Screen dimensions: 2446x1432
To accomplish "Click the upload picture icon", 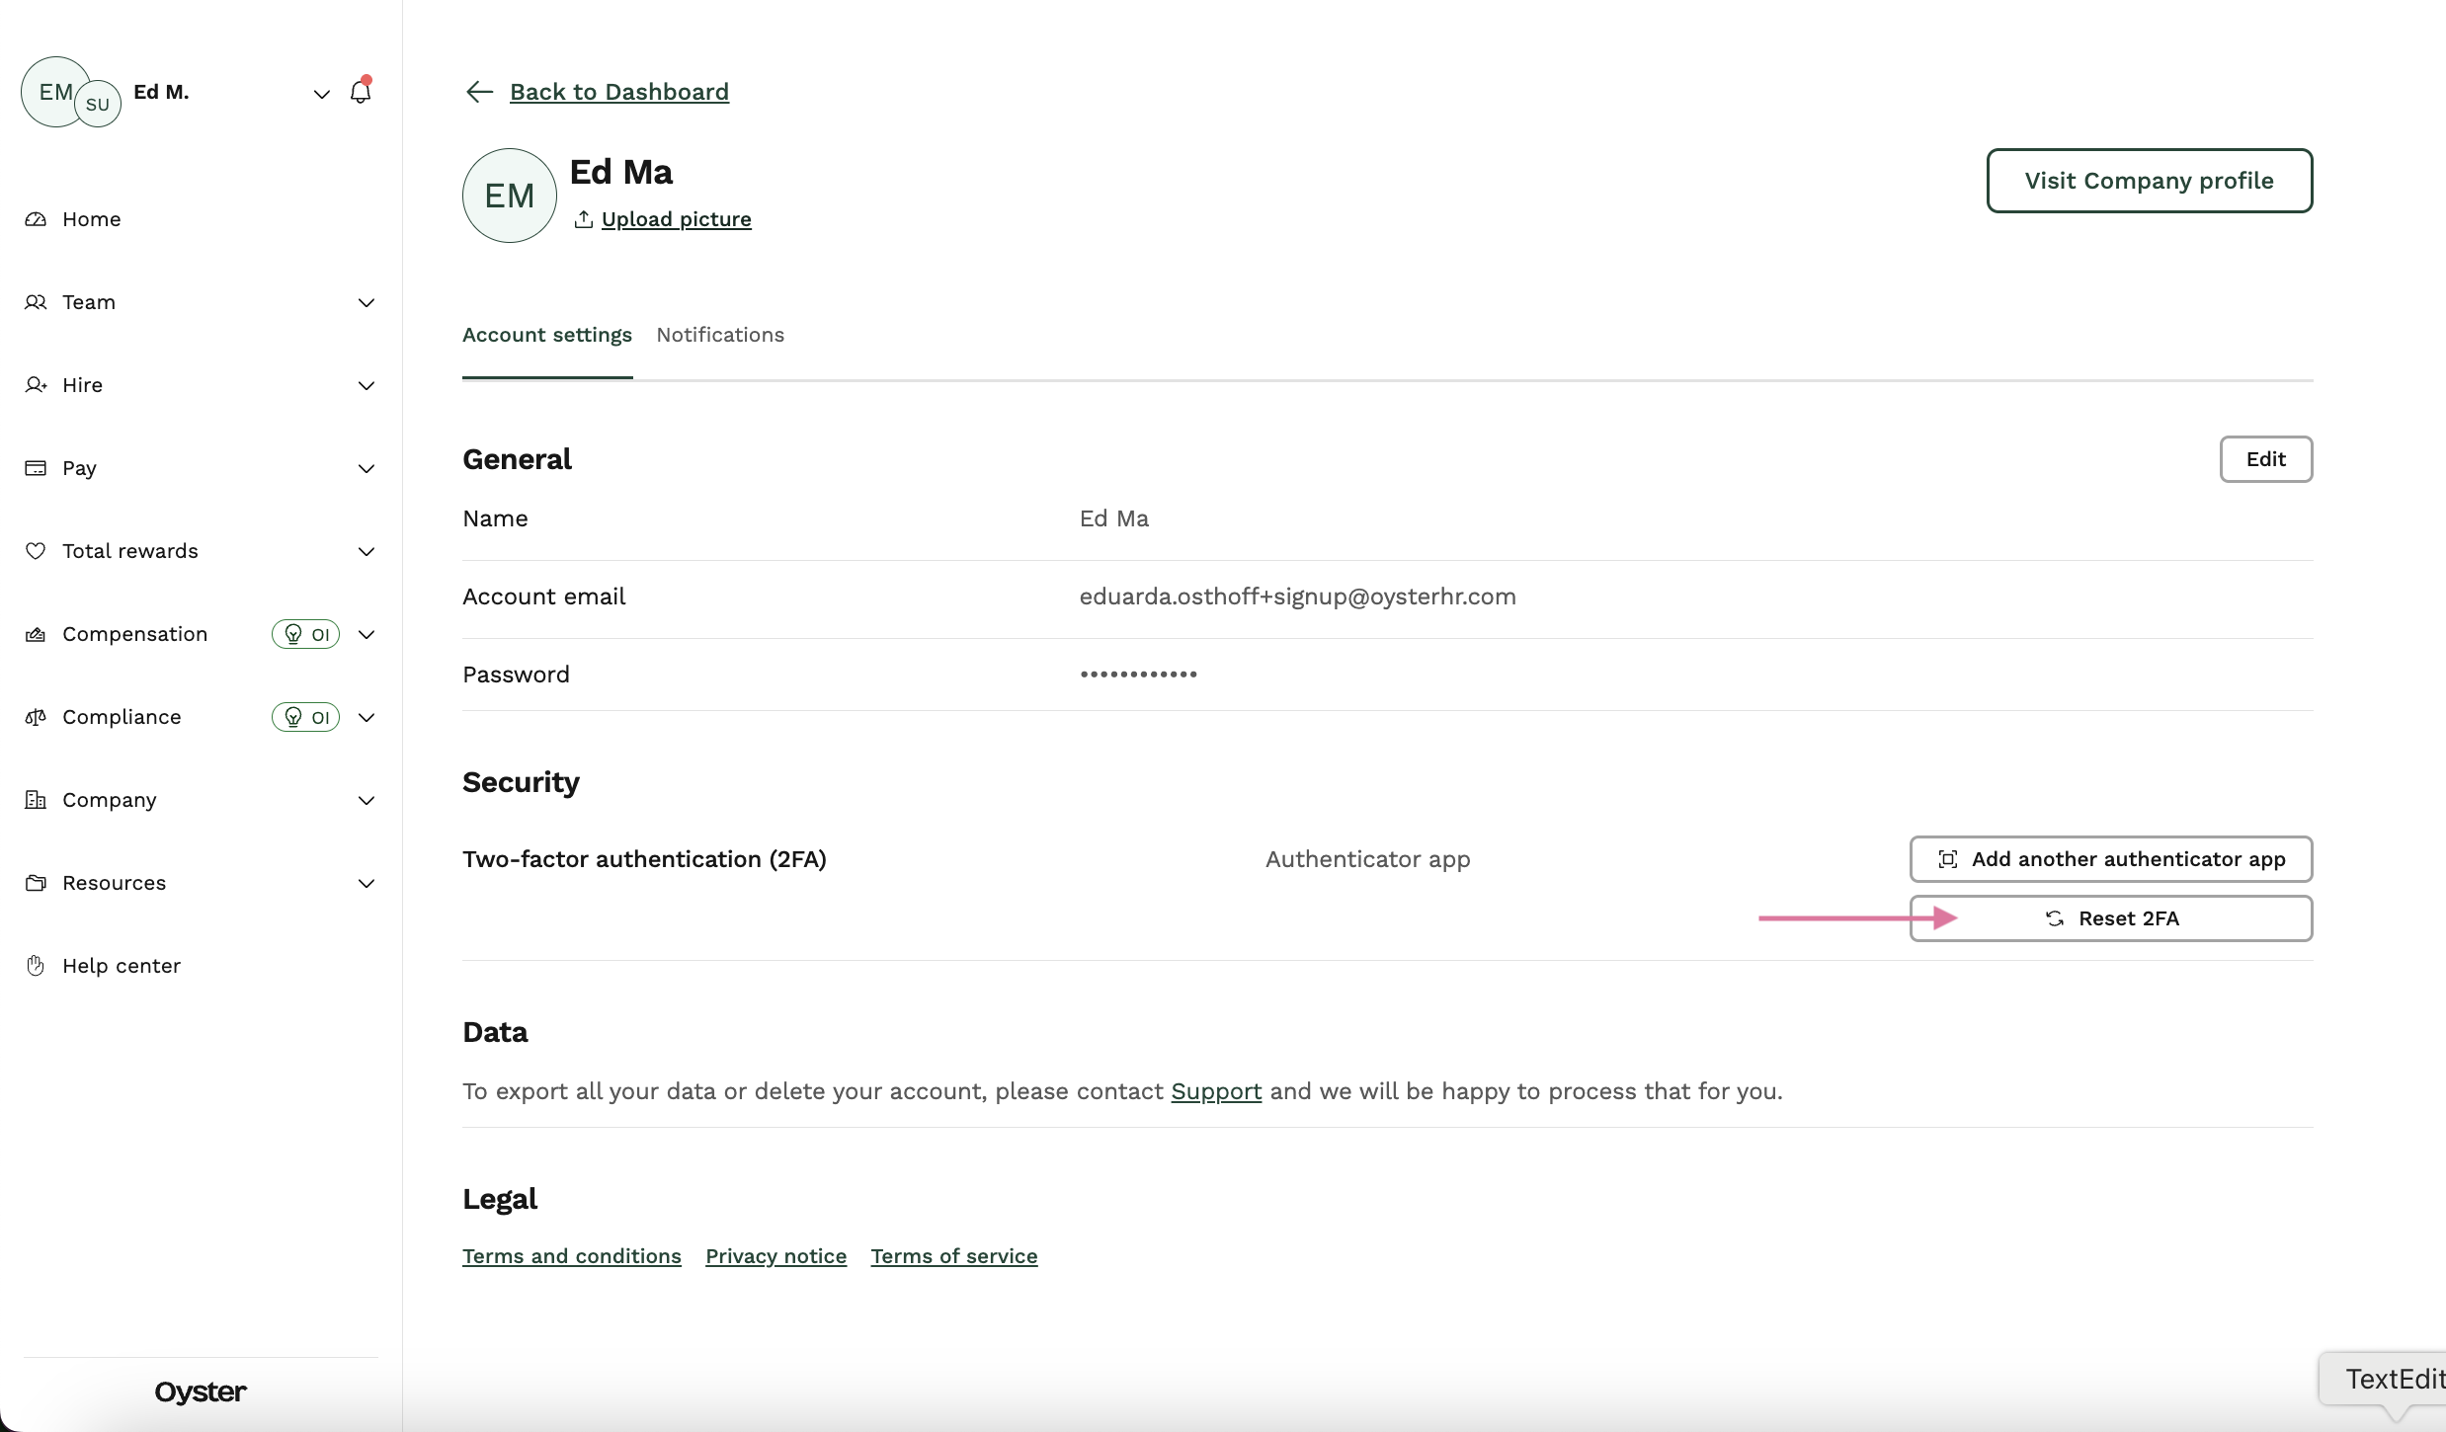I will [584, 219].
